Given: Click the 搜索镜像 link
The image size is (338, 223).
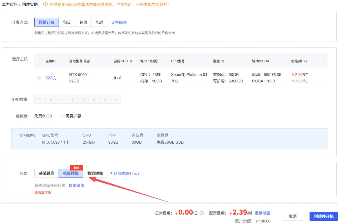Looking at the screenshot, I should (x=76, y=185).
